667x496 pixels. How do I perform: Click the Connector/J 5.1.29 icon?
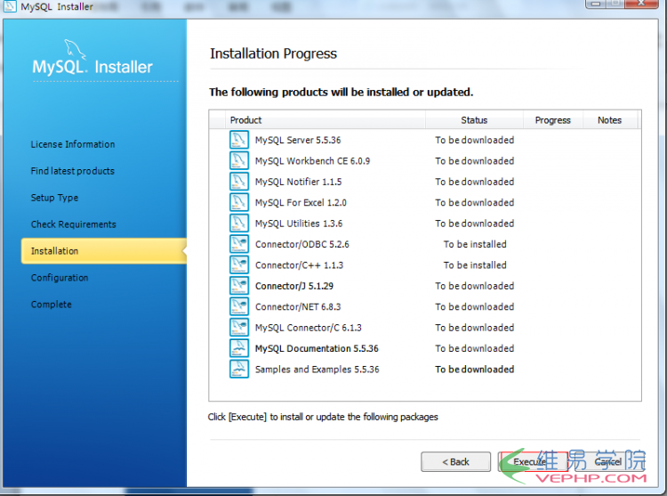coord(239,286)
